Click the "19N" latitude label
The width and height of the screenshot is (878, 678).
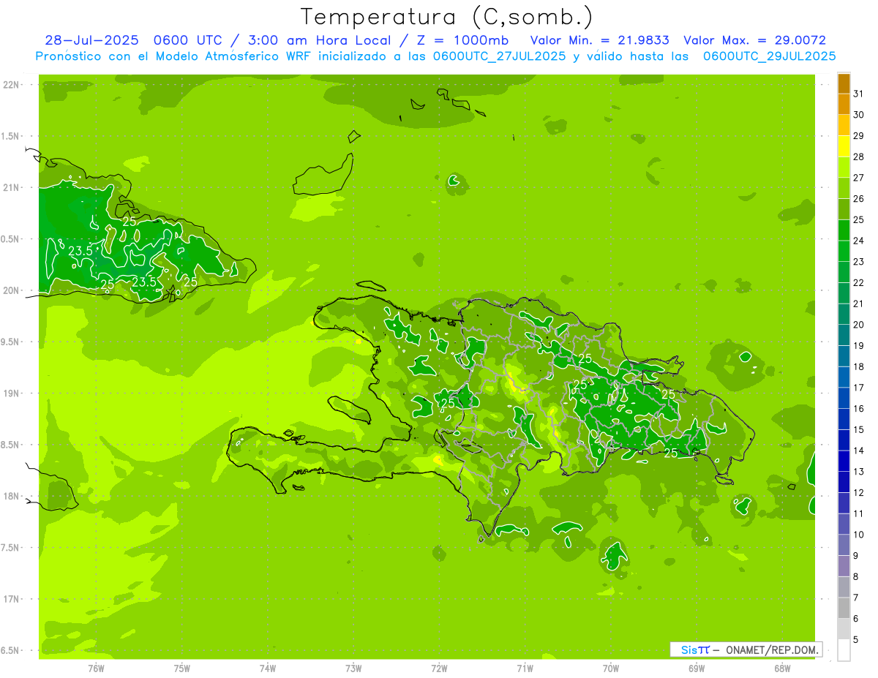11,393
